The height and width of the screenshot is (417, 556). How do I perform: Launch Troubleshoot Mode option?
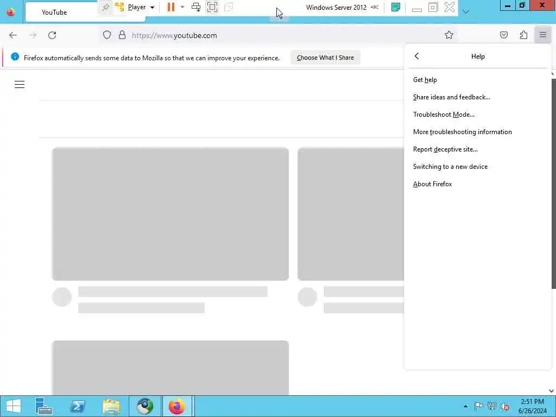click(478, 115)
